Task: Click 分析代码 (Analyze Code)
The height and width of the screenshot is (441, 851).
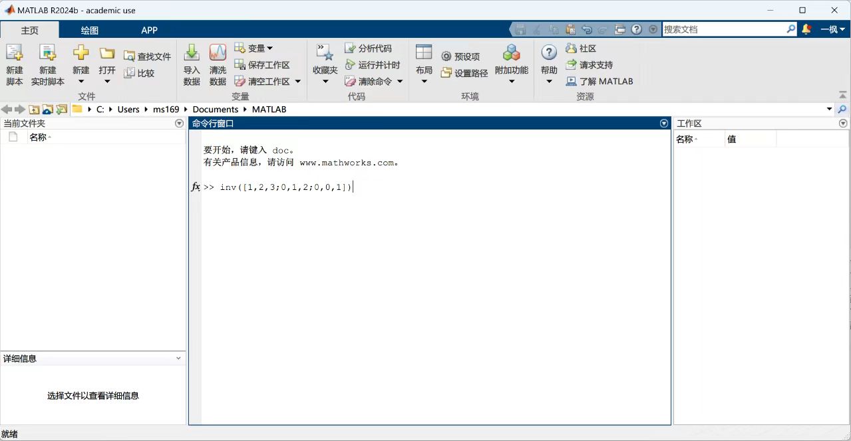Action: point(368,48)
